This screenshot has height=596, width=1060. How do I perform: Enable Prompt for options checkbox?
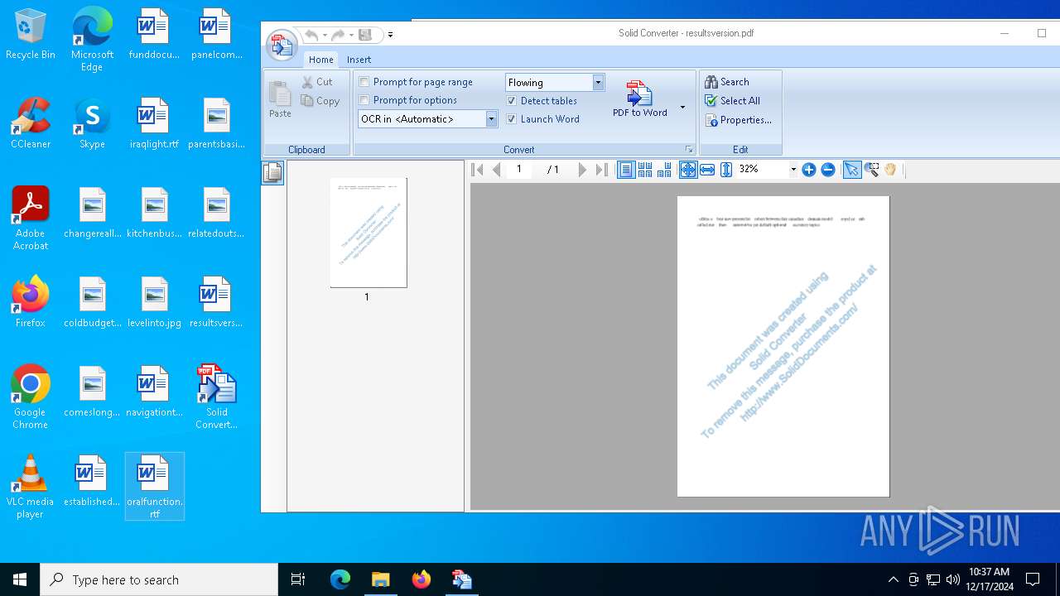[x=364, y=100]
